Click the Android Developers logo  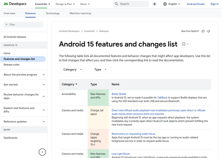16,4
